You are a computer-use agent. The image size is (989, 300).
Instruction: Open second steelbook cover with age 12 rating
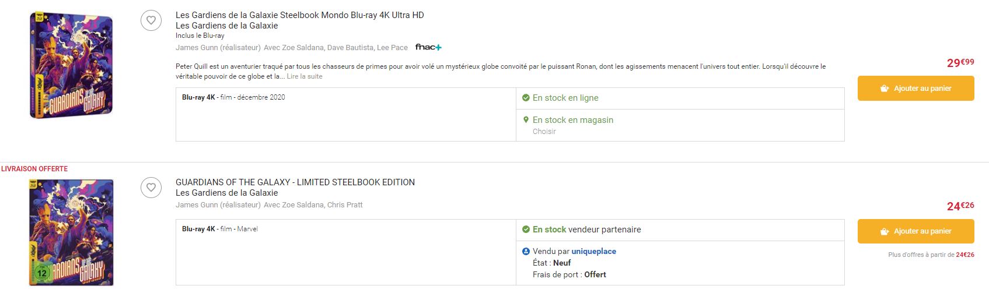[71, 233]
